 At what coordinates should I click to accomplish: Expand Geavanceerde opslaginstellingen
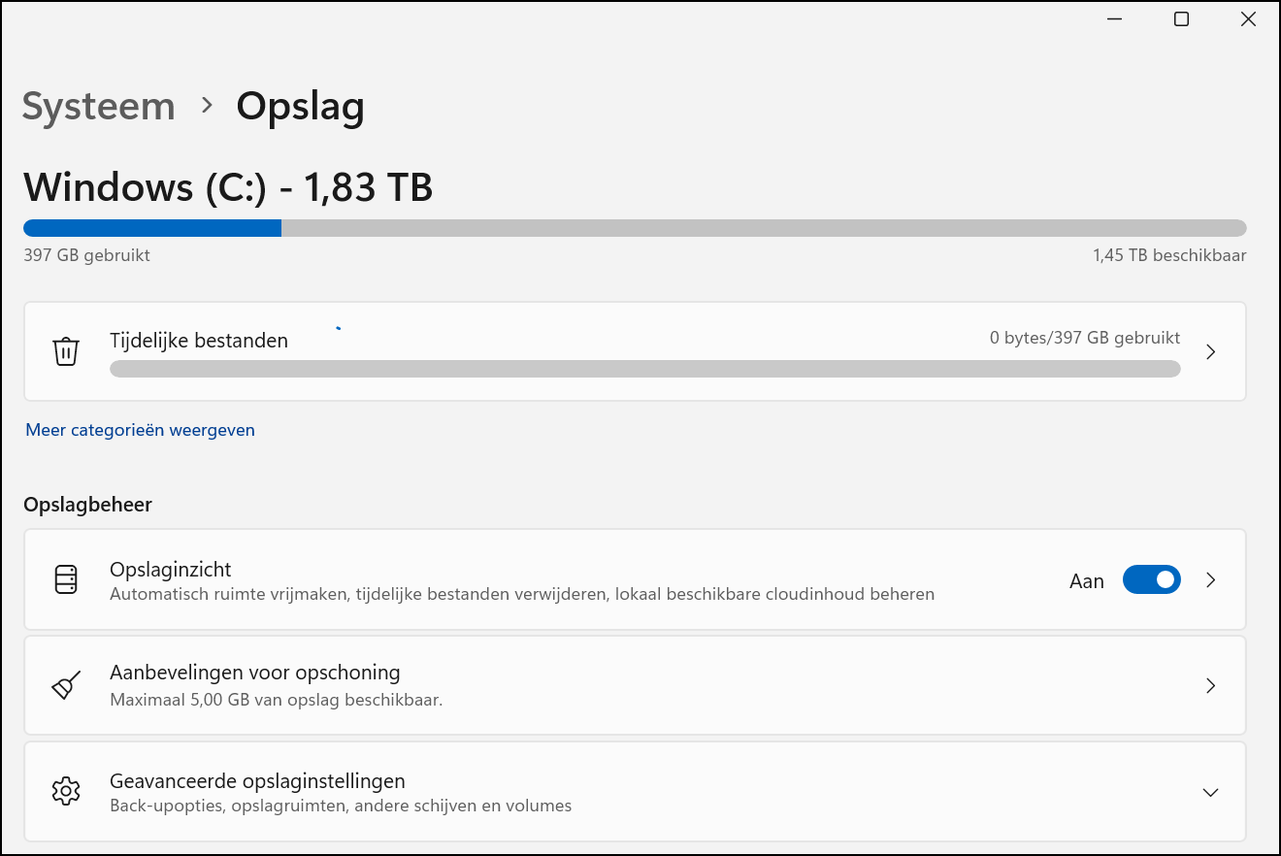1210,792
